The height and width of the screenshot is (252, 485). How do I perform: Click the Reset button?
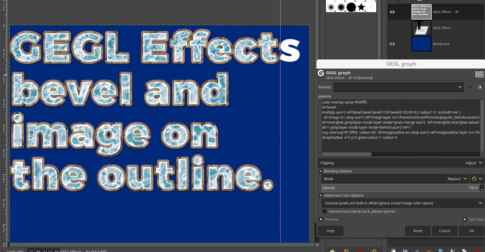[x=418, y=231]
